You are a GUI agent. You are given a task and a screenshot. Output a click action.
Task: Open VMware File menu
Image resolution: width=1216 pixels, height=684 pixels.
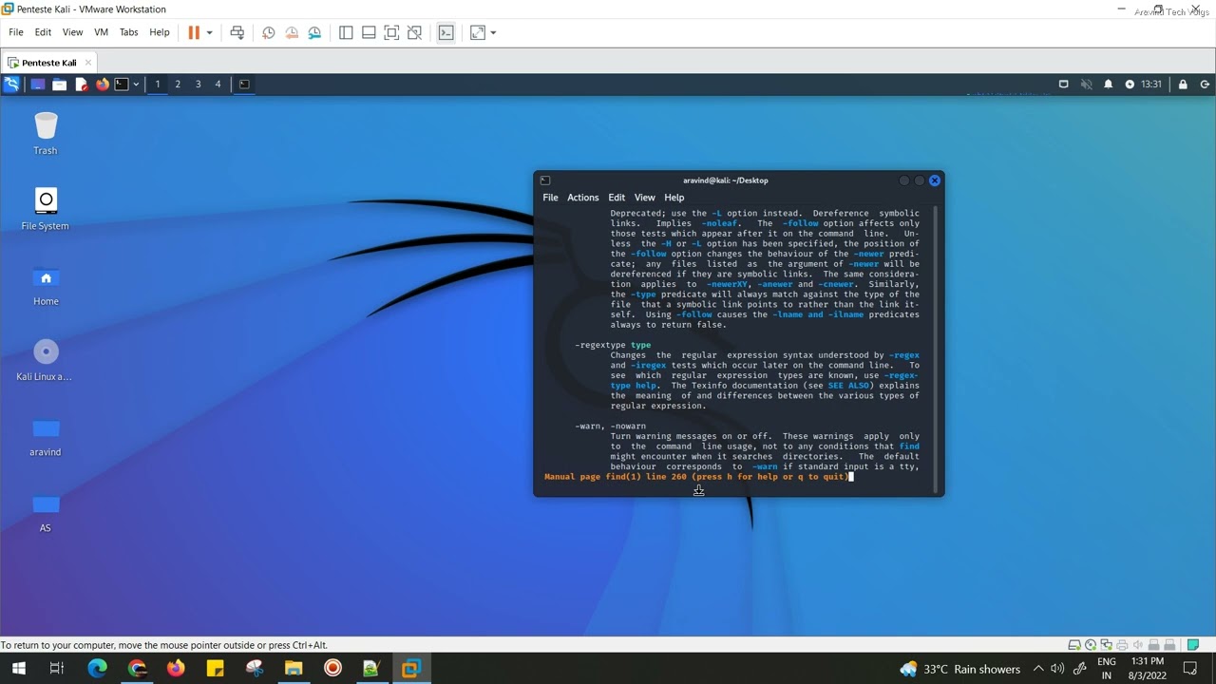pyautogui.click(x=16, y=32)
